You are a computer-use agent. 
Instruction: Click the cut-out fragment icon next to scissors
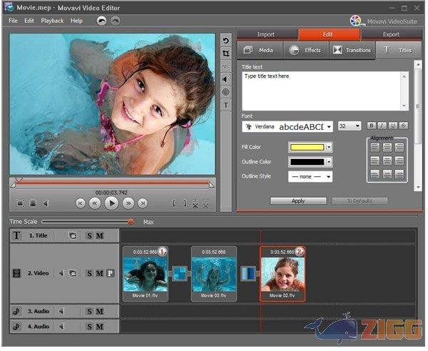click(x=206, y=205)
